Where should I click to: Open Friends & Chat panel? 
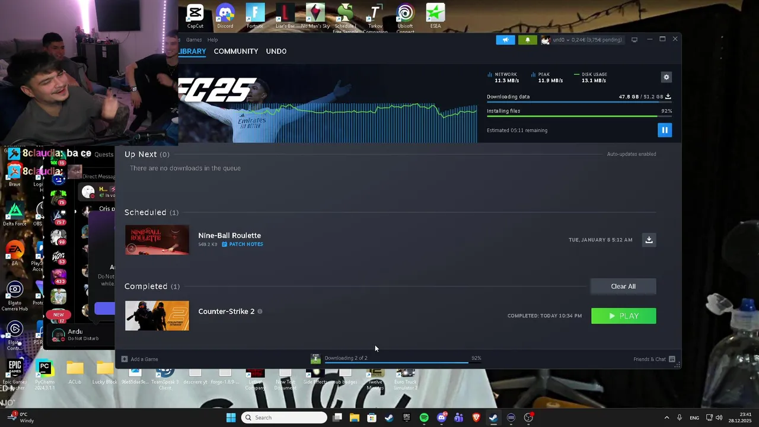coord(654,359)
